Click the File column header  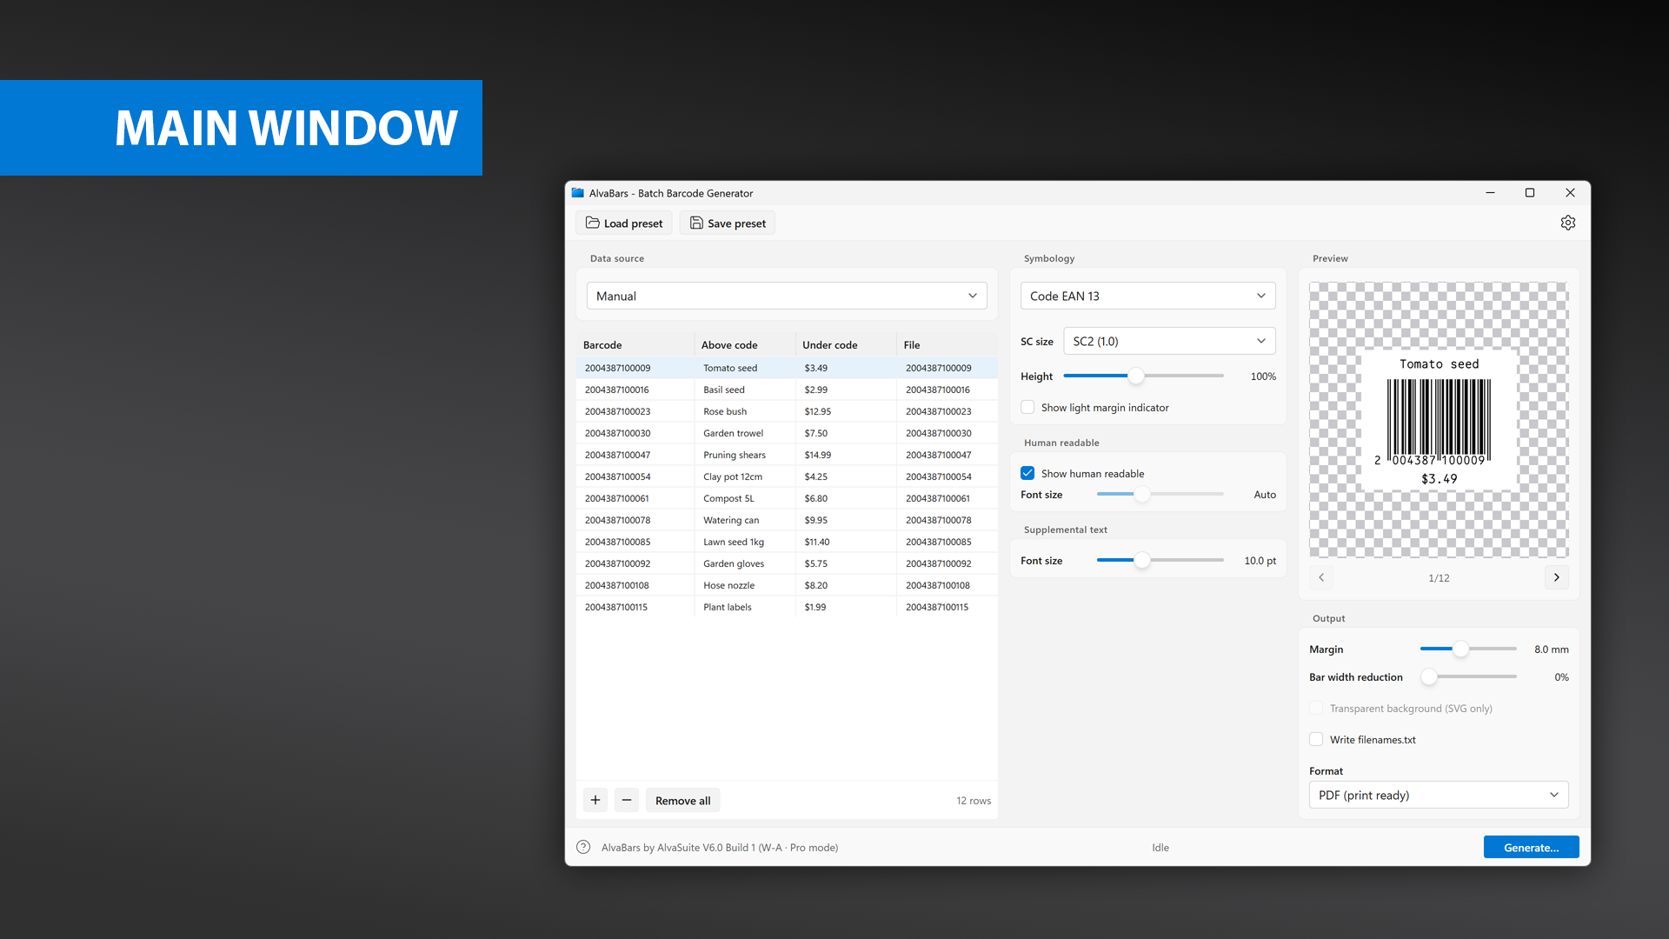click(x=947, y=344)
